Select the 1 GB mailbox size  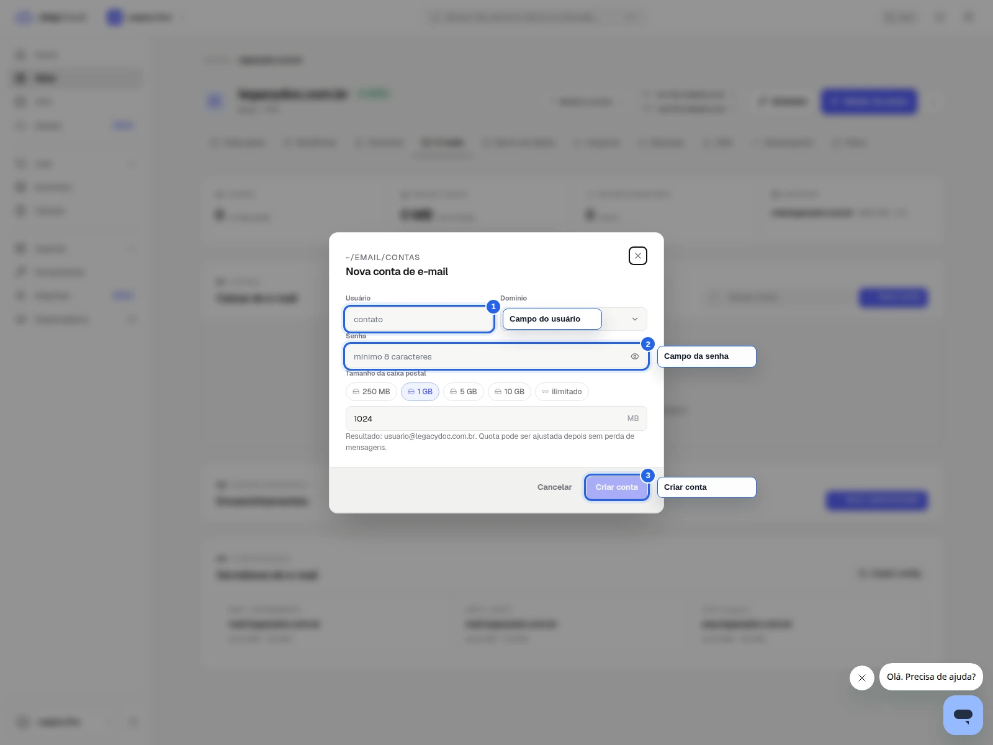point(420,392)
